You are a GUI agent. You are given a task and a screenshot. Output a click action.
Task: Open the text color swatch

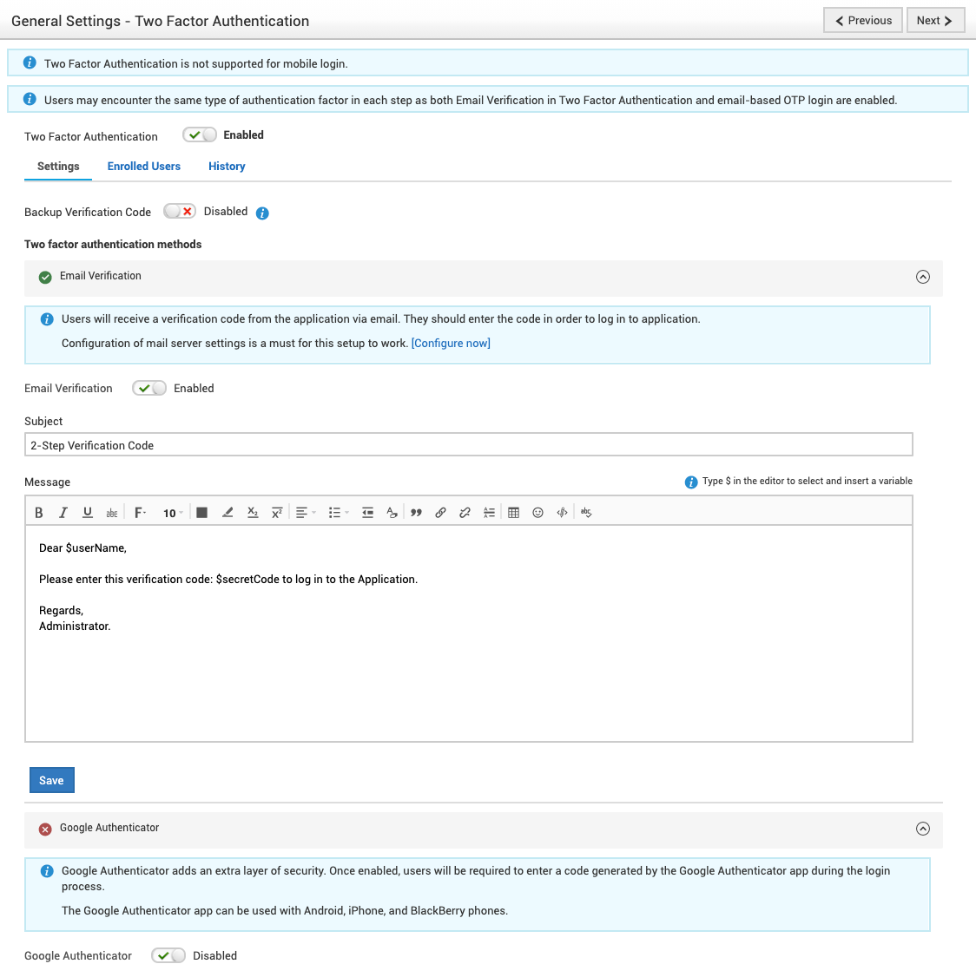pos(201,513)
